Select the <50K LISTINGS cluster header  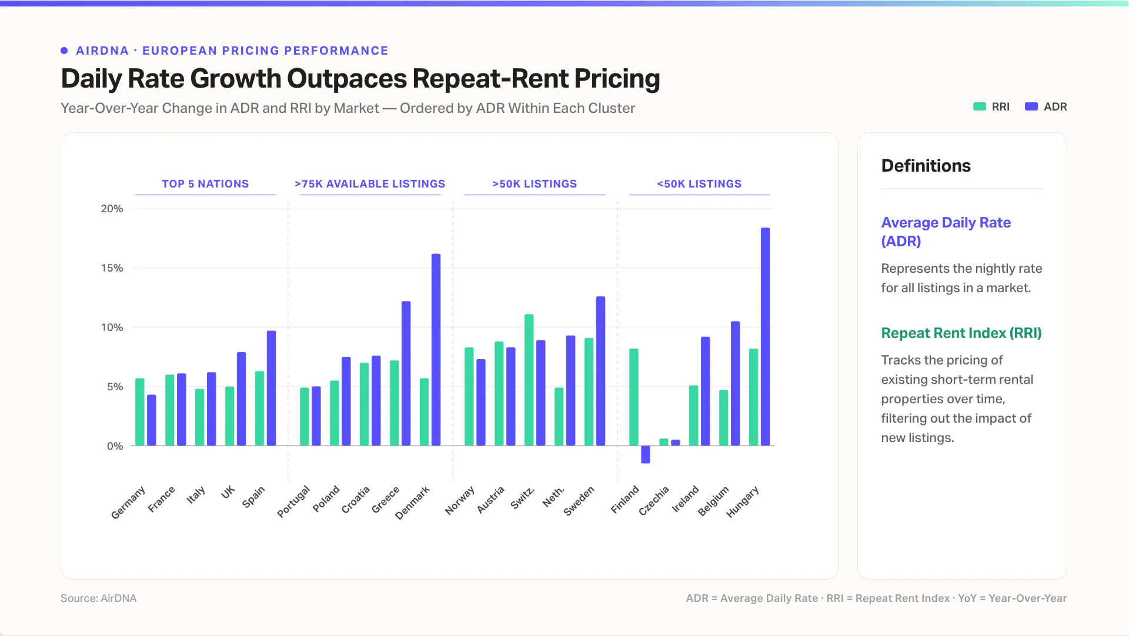click(x=699, y=184)
